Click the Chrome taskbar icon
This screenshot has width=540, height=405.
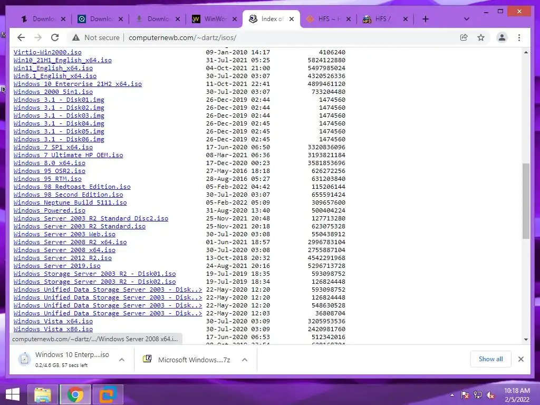pyautogui.click(x=75, y=394)
